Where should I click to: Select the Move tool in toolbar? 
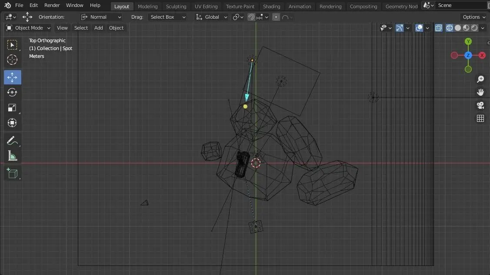point(12,77)
